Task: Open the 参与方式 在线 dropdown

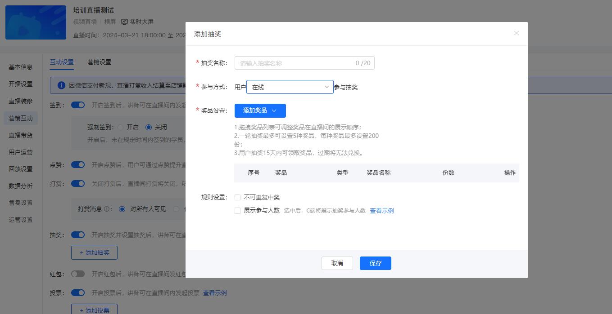Action: [290, 87]
